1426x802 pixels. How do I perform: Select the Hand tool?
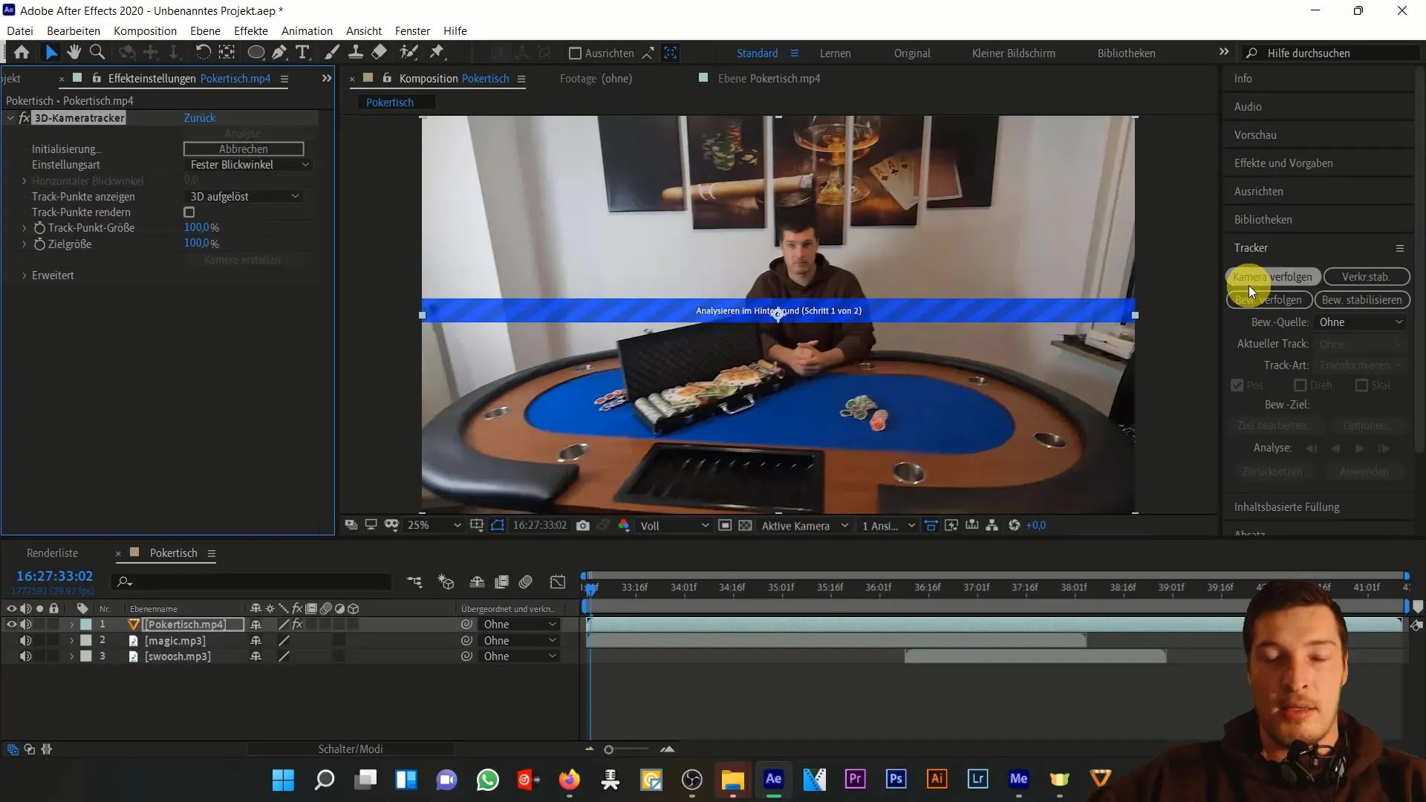pyautogui.click(x=74, y=53)
